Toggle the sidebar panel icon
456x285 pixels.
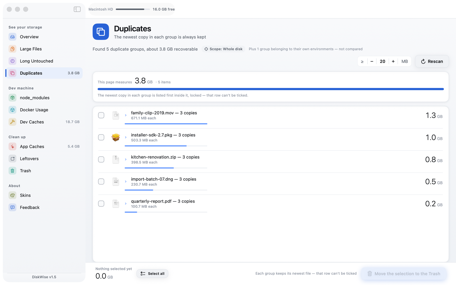[77, 9]
